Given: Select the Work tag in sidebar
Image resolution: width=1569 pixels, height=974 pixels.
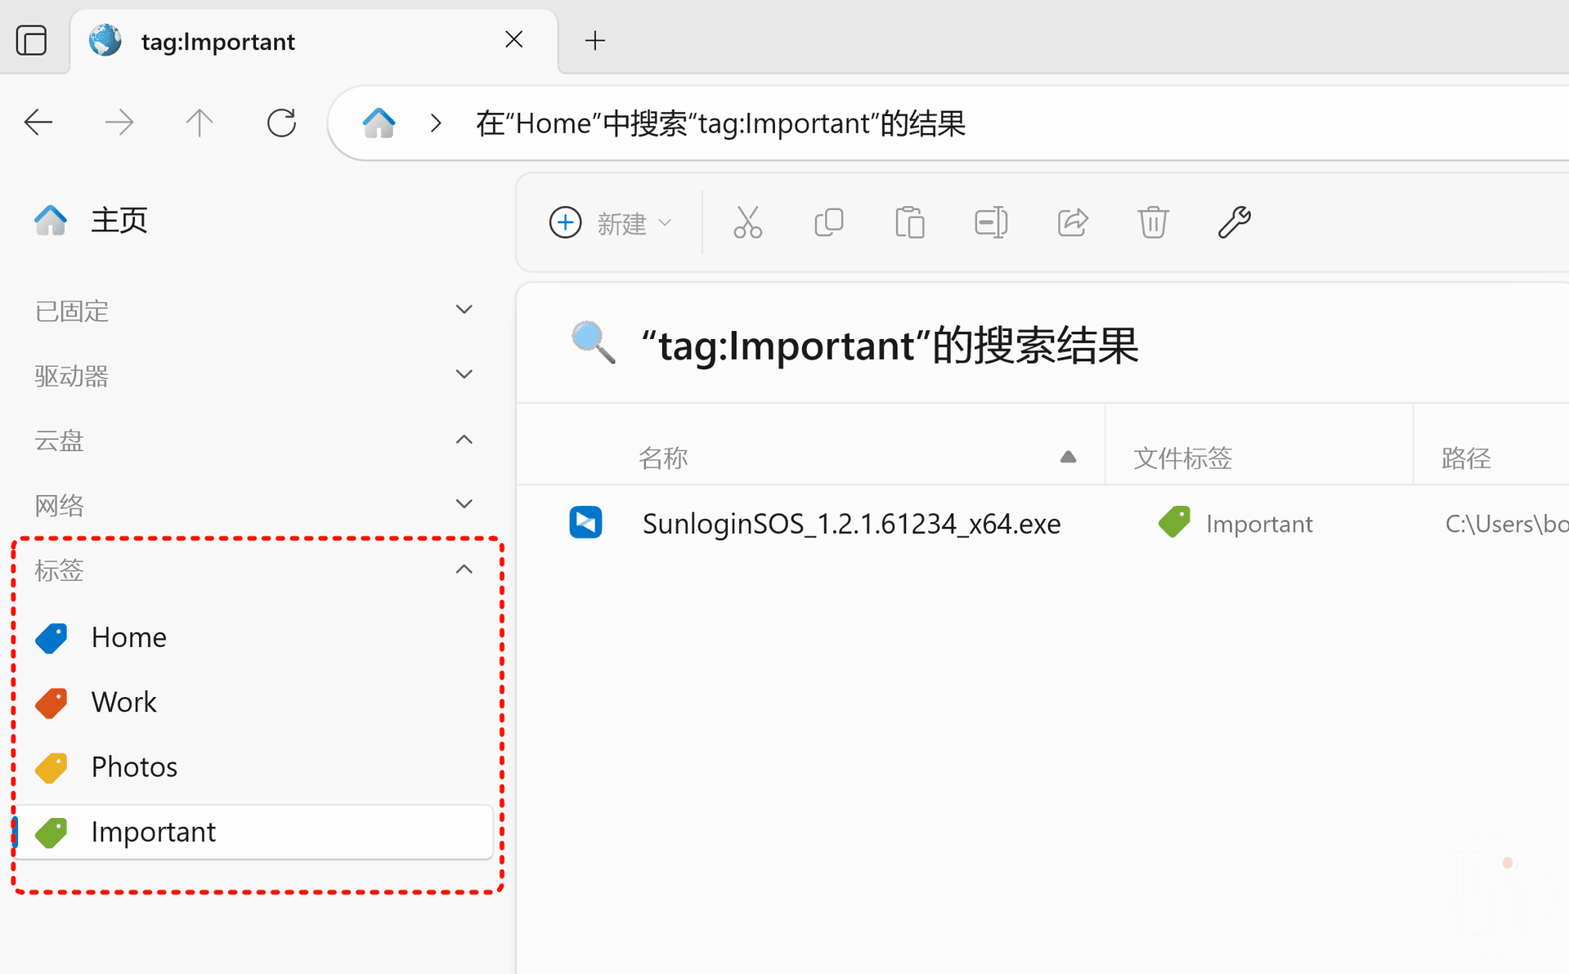Looking at the screenshot, I should [123, 702].
